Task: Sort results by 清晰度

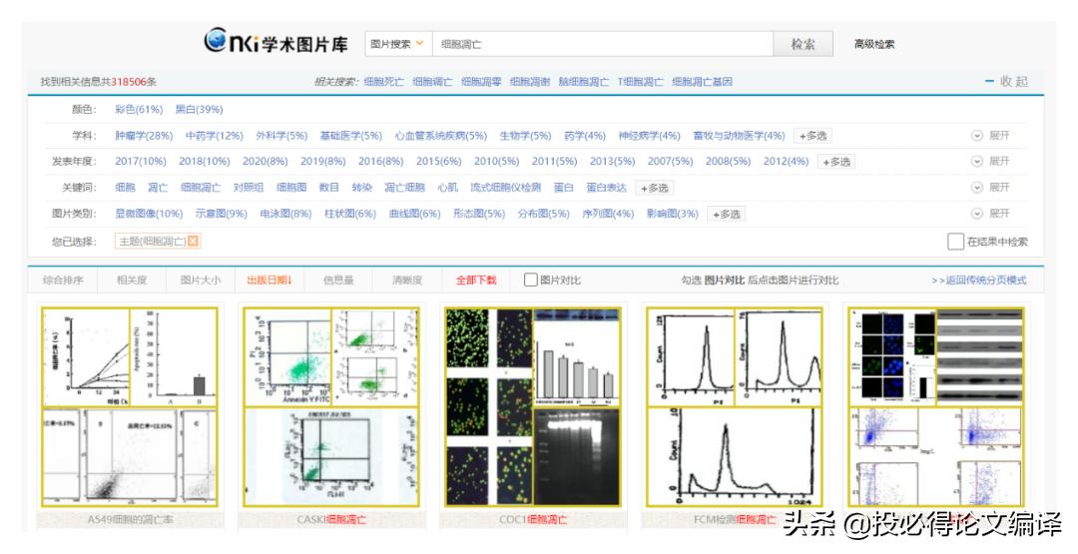Action: (407, 279)
